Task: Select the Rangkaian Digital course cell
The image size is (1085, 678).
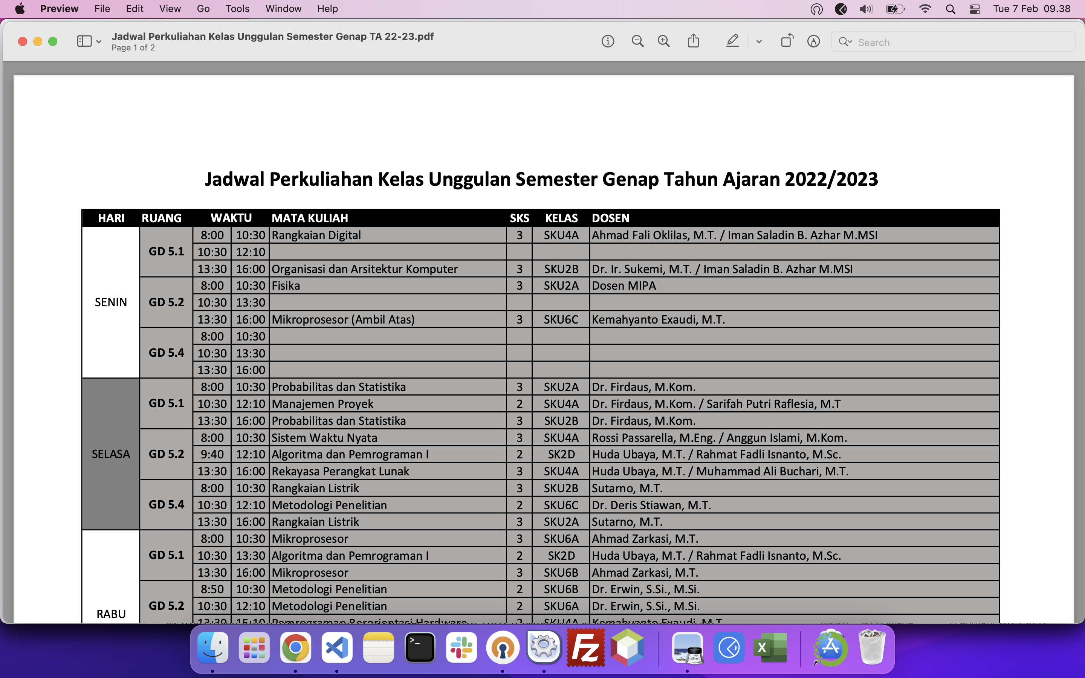Action: [x=388, y=235]
